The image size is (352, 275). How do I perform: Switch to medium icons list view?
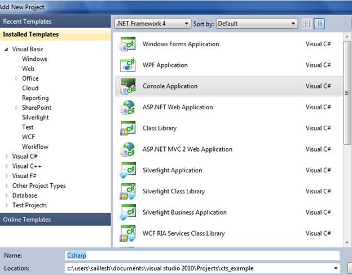click(x=319, y=23)
